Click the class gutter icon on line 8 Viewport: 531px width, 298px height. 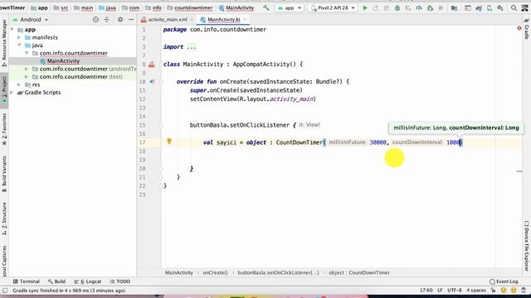pos(151,65)
